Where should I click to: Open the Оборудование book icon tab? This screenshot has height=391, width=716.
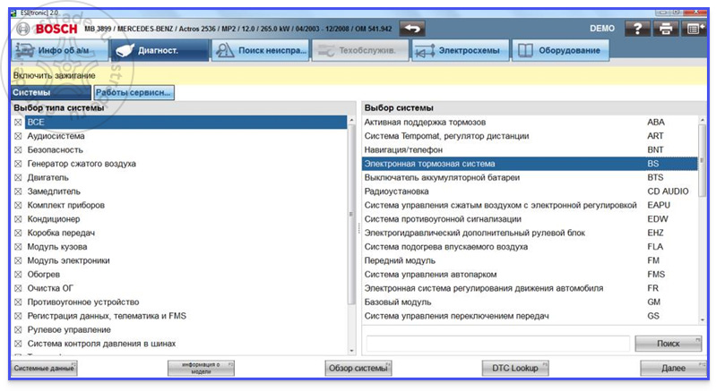(x=560, y=50)
